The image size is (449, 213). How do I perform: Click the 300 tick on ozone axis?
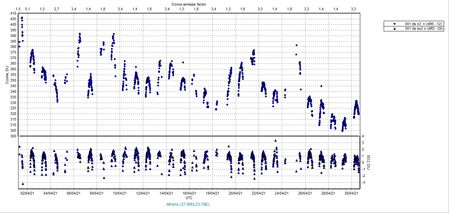(x=13, y=136)
